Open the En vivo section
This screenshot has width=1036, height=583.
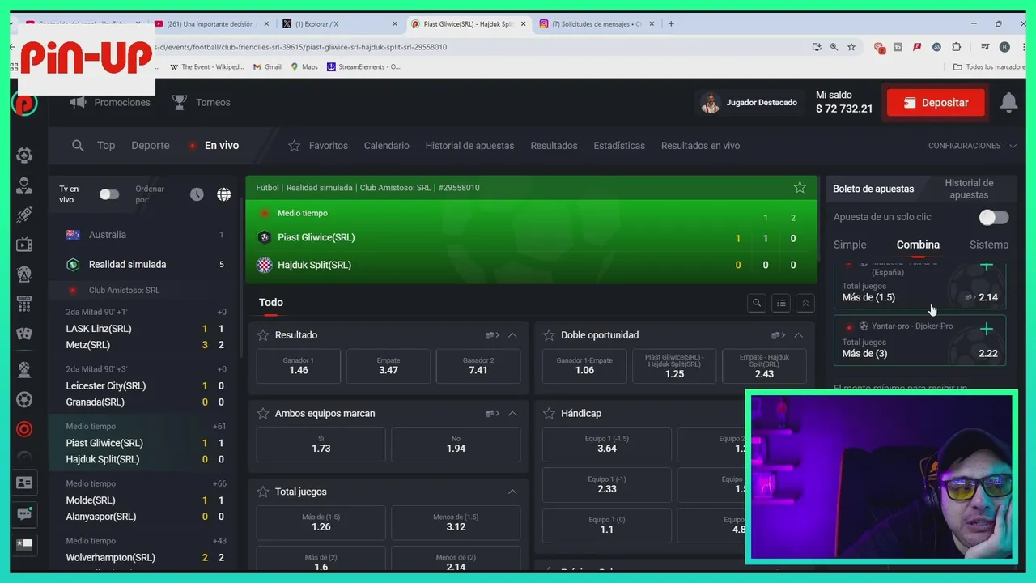click(x=222, y=146)
